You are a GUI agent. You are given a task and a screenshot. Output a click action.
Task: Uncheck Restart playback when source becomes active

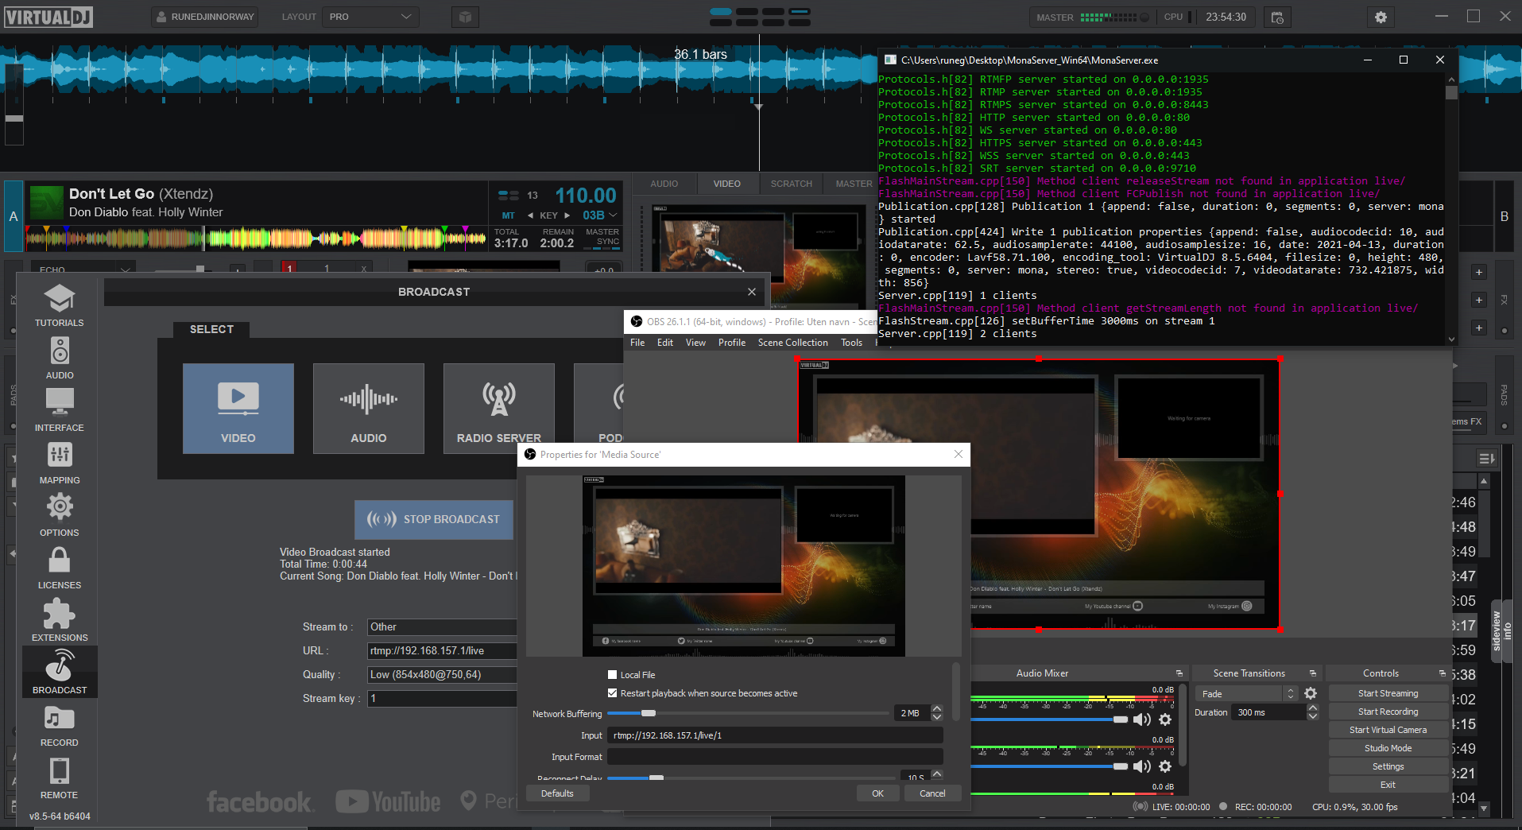point(612,693)
